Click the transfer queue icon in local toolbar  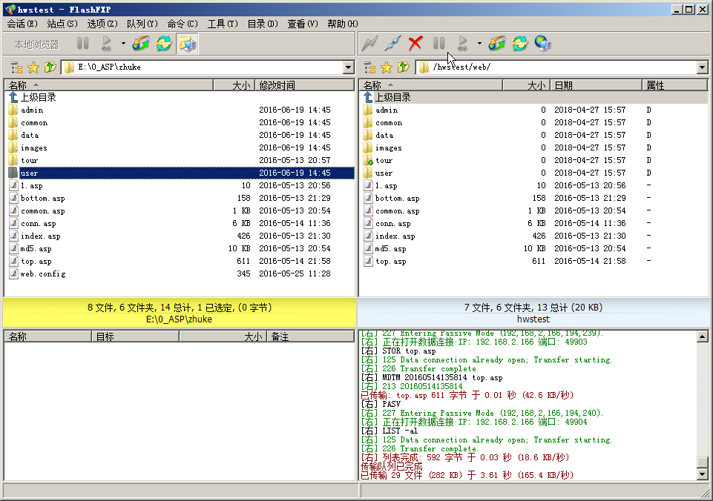pos(140,44)
